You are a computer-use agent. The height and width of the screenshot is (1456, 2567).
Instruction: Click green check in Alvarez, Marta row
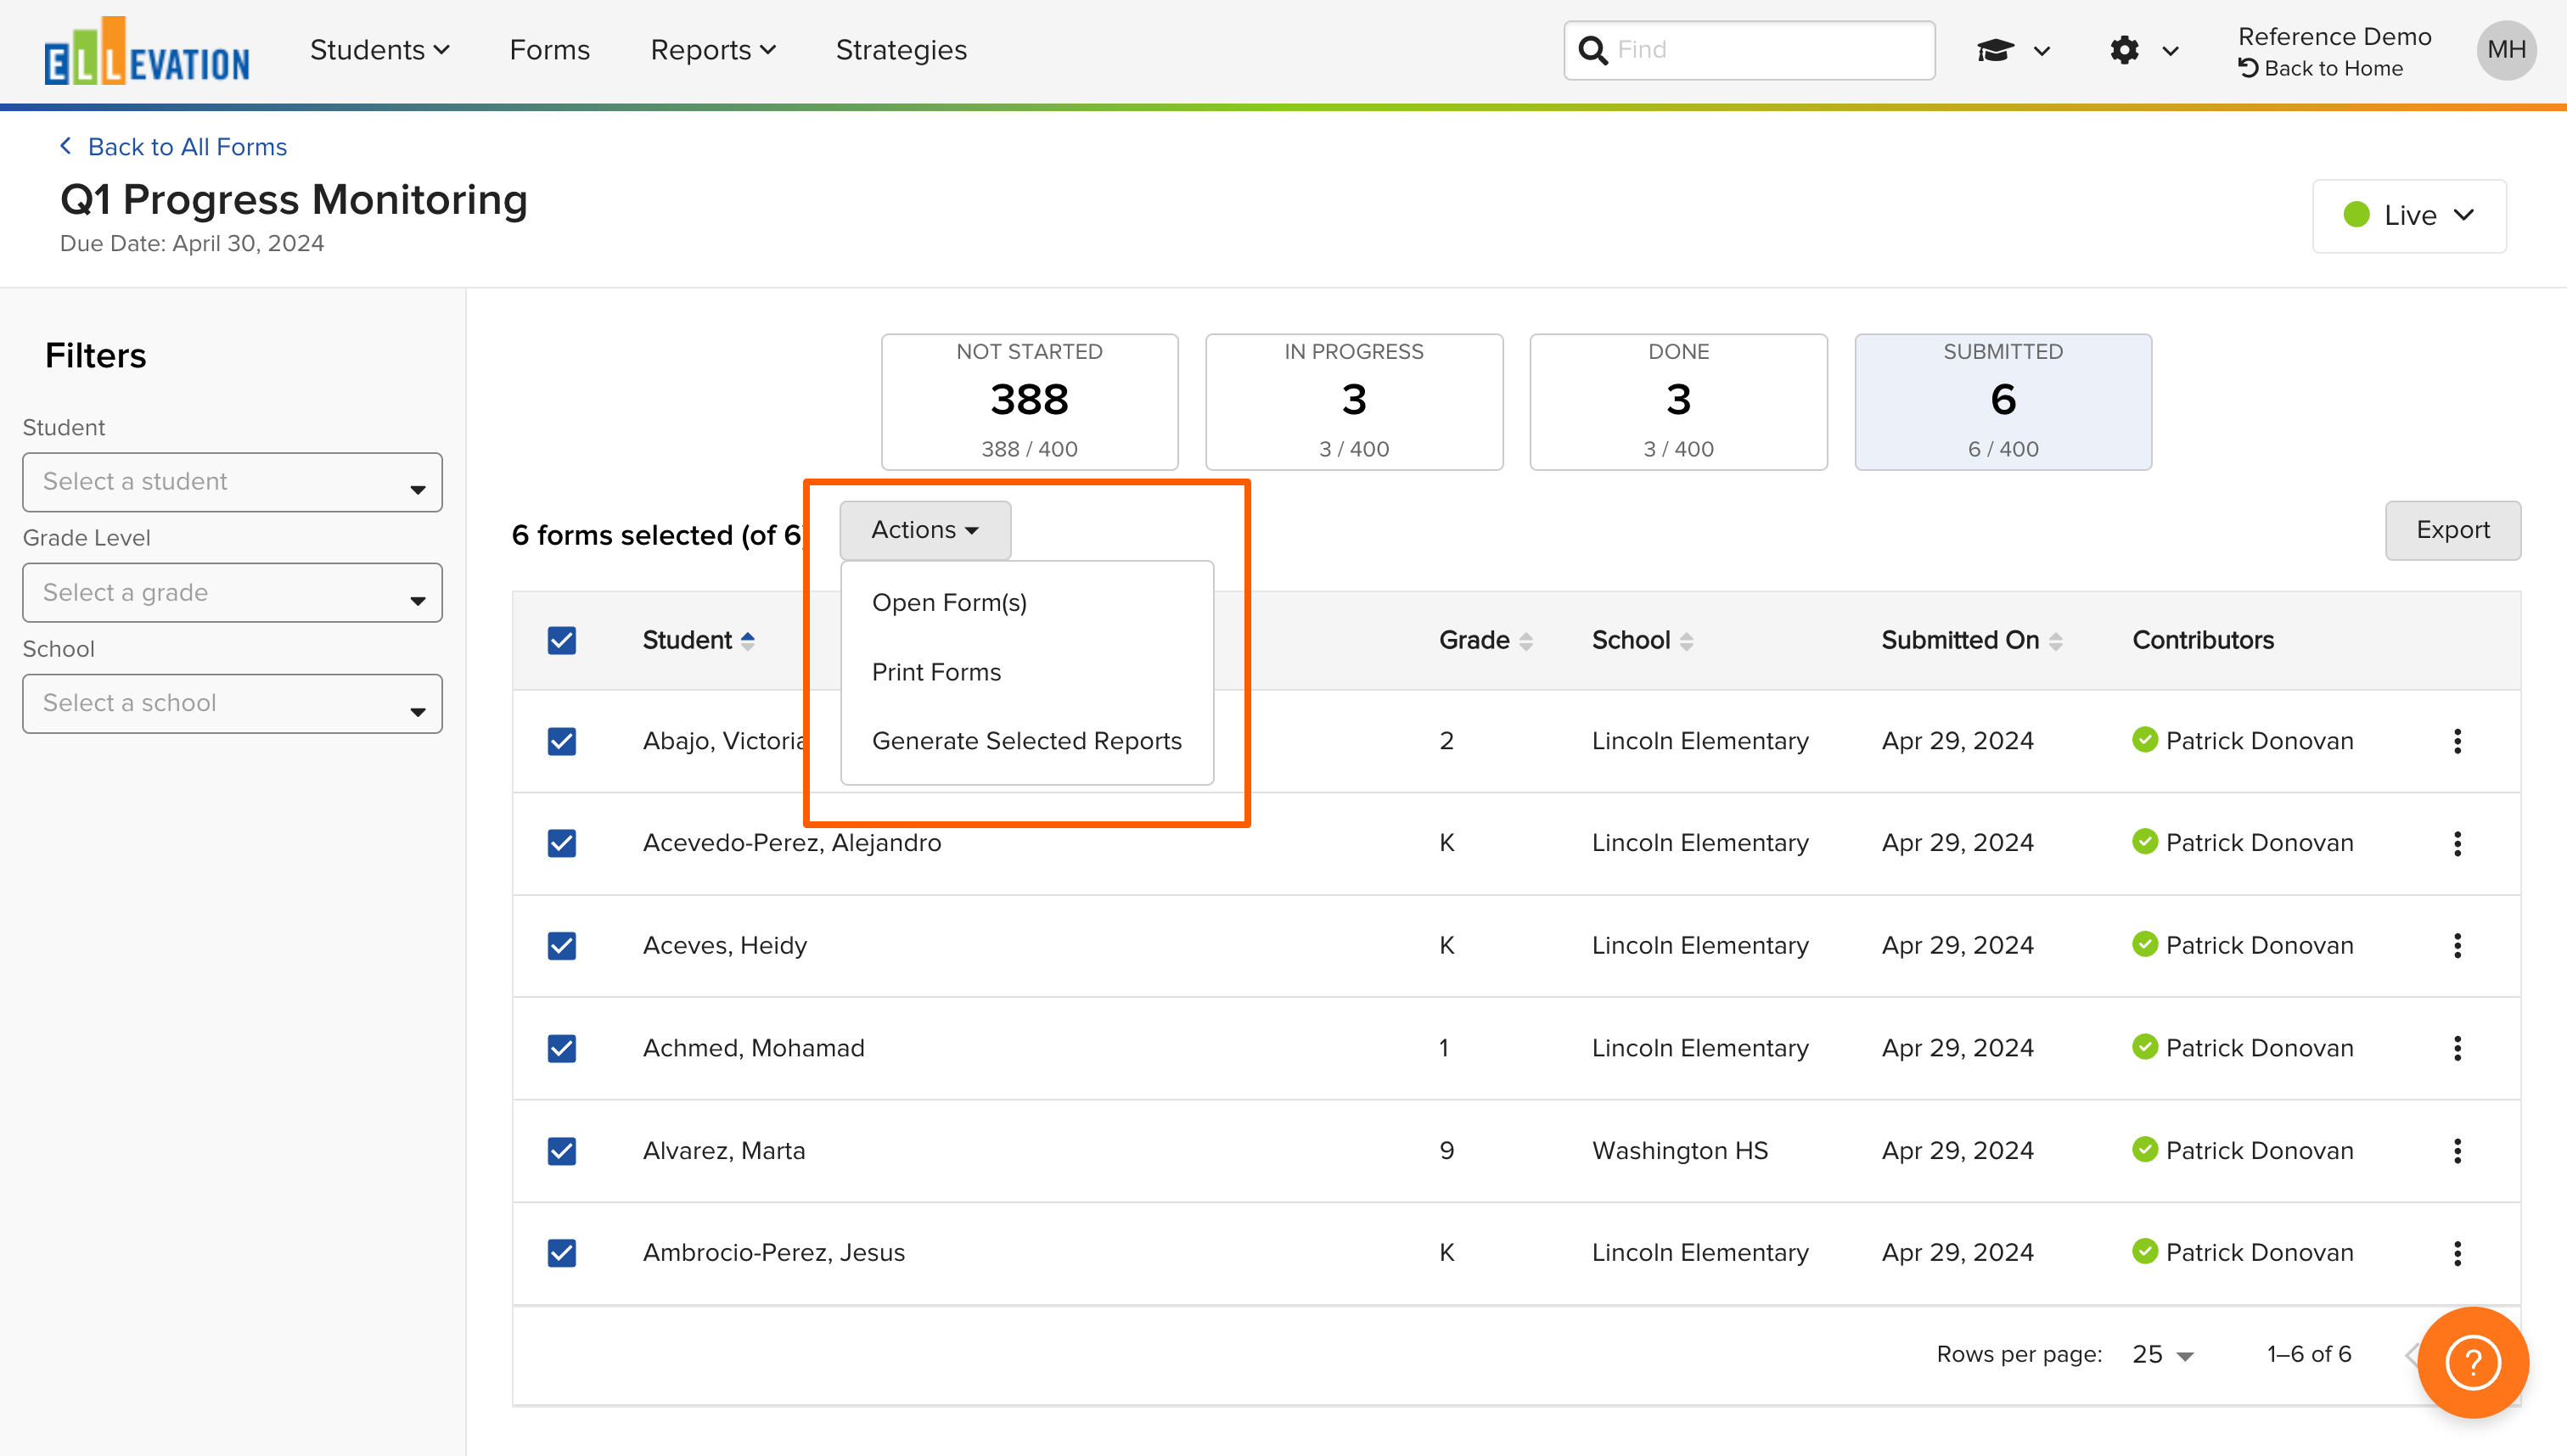click(x=2145, y=1149)
